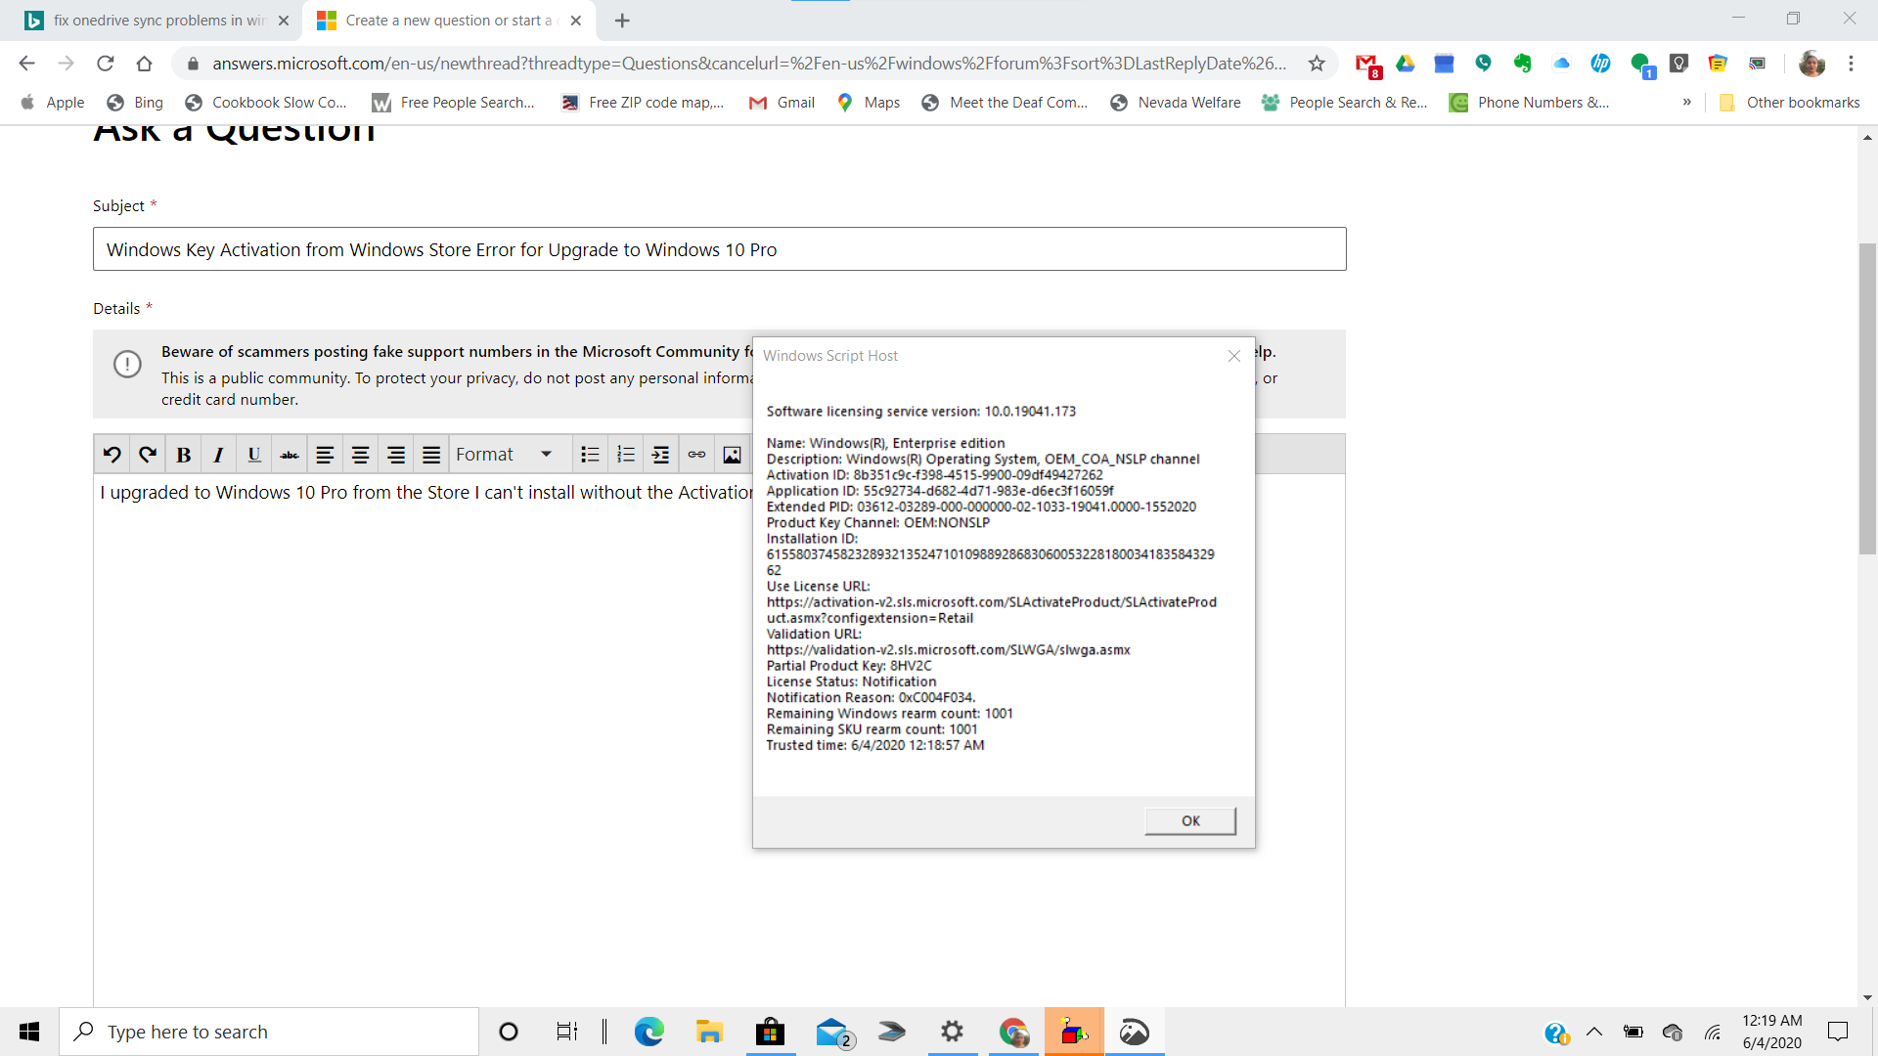Image resolution: width=1878 pixels, height=1056 pixels.
Task: Click the Undo icon in editor toolbar
Action: click(x=112, y=455)
